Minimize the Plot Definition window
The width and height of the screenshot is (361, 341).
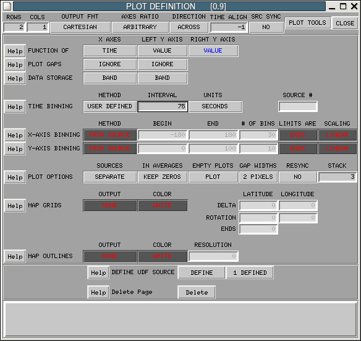[332, 6]
